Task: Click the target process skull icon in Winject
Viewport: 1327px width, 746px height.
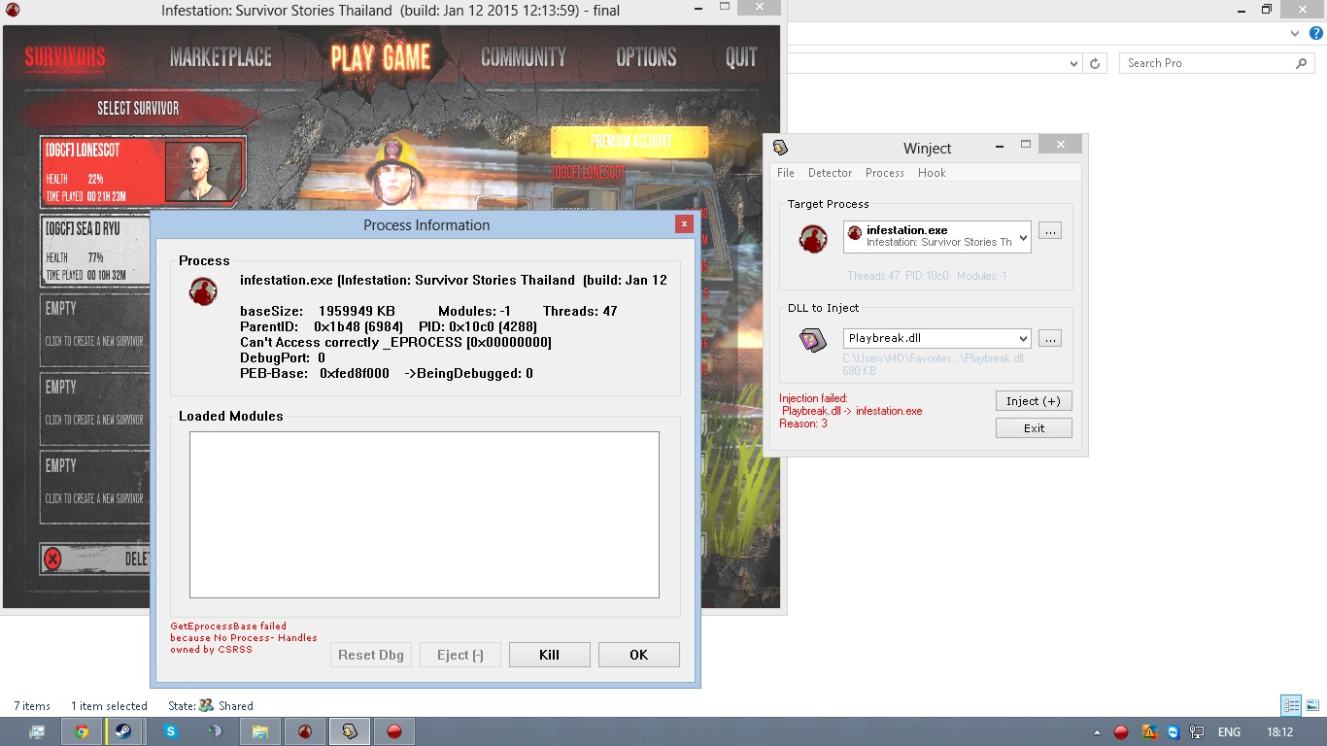Action: coord(812,238)
